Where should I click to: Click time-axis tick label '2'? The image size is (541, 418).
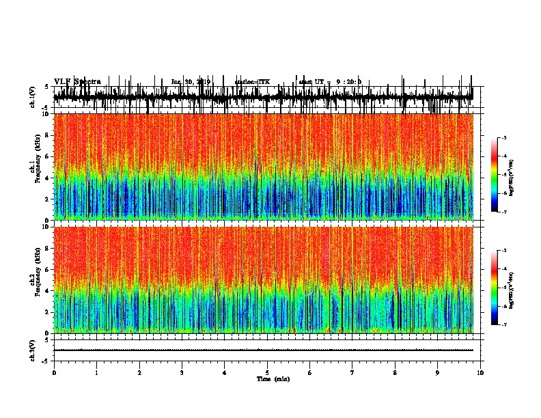point(139,373)
